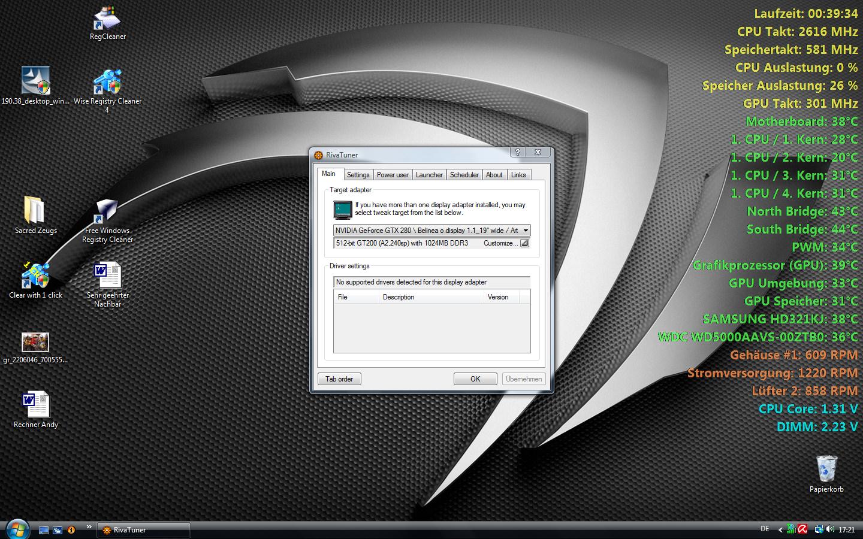This screenshot has width=863, height=539.
Task: Open the Avira antivirus tray icon
Action: tap(802, 529)
